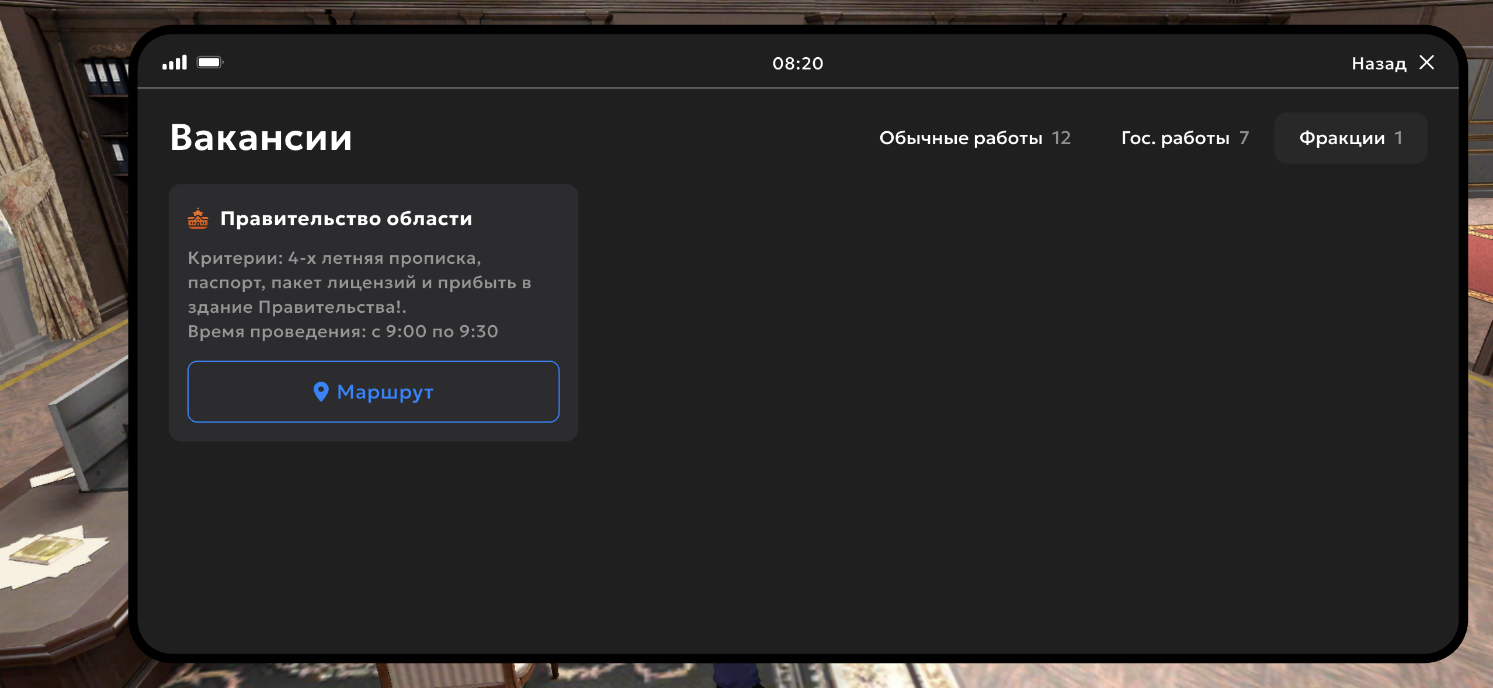Click the map pin icon in Маршрут

[321, 392]
